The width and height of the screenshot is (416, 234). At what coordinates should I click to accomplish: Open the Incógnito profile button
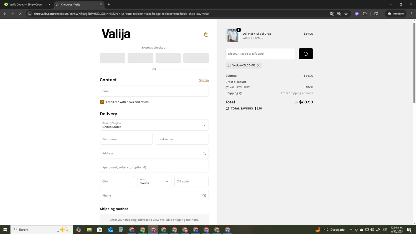click(396, 14)
